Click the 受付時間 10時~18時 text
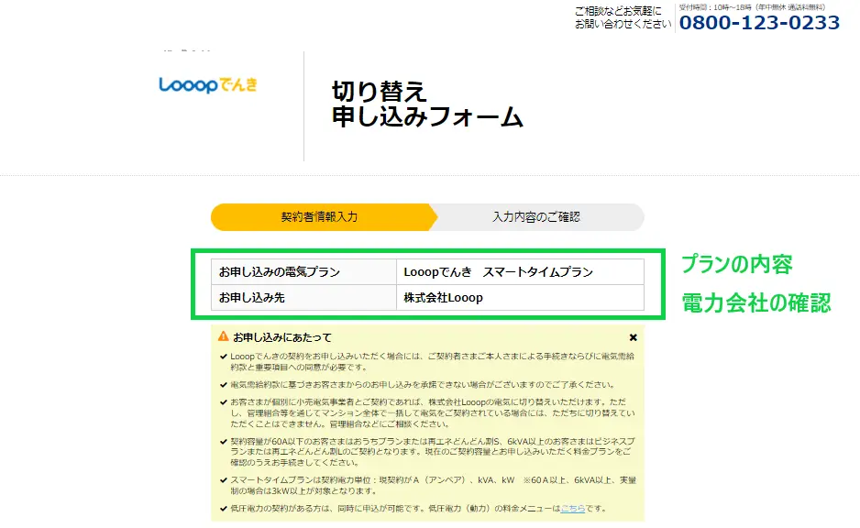 coord(752,7)
